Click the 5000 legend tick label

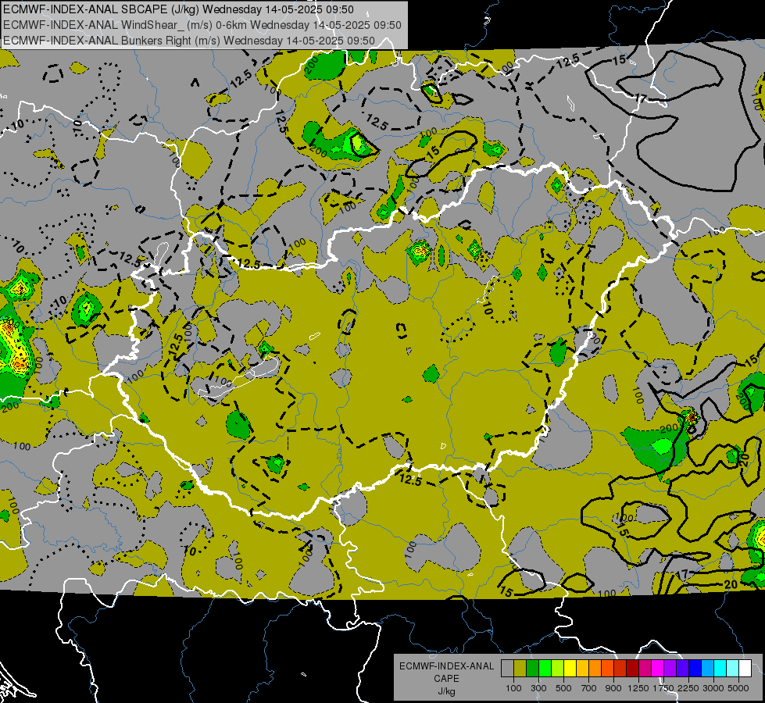click(738, 688)
